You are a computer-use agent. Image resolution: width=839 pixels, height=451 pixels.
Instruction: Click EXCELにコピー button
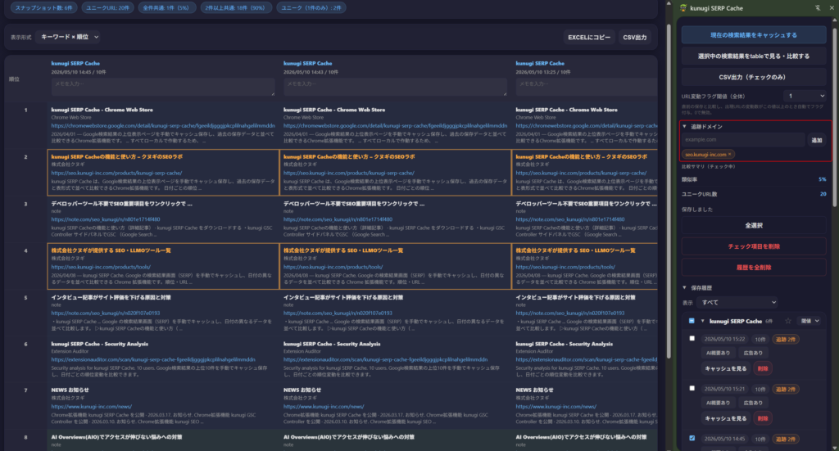[589, 38]
